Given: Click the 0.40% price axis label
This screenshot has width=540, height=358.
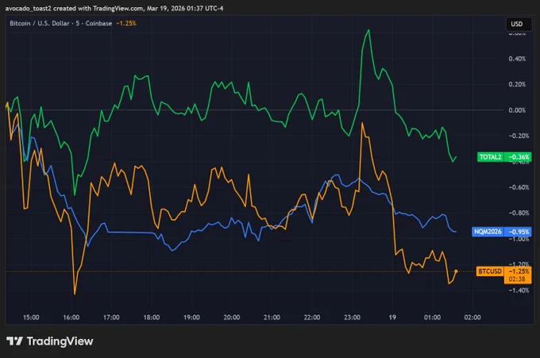Looking at the screenshot, I should [x=517, y=59].
